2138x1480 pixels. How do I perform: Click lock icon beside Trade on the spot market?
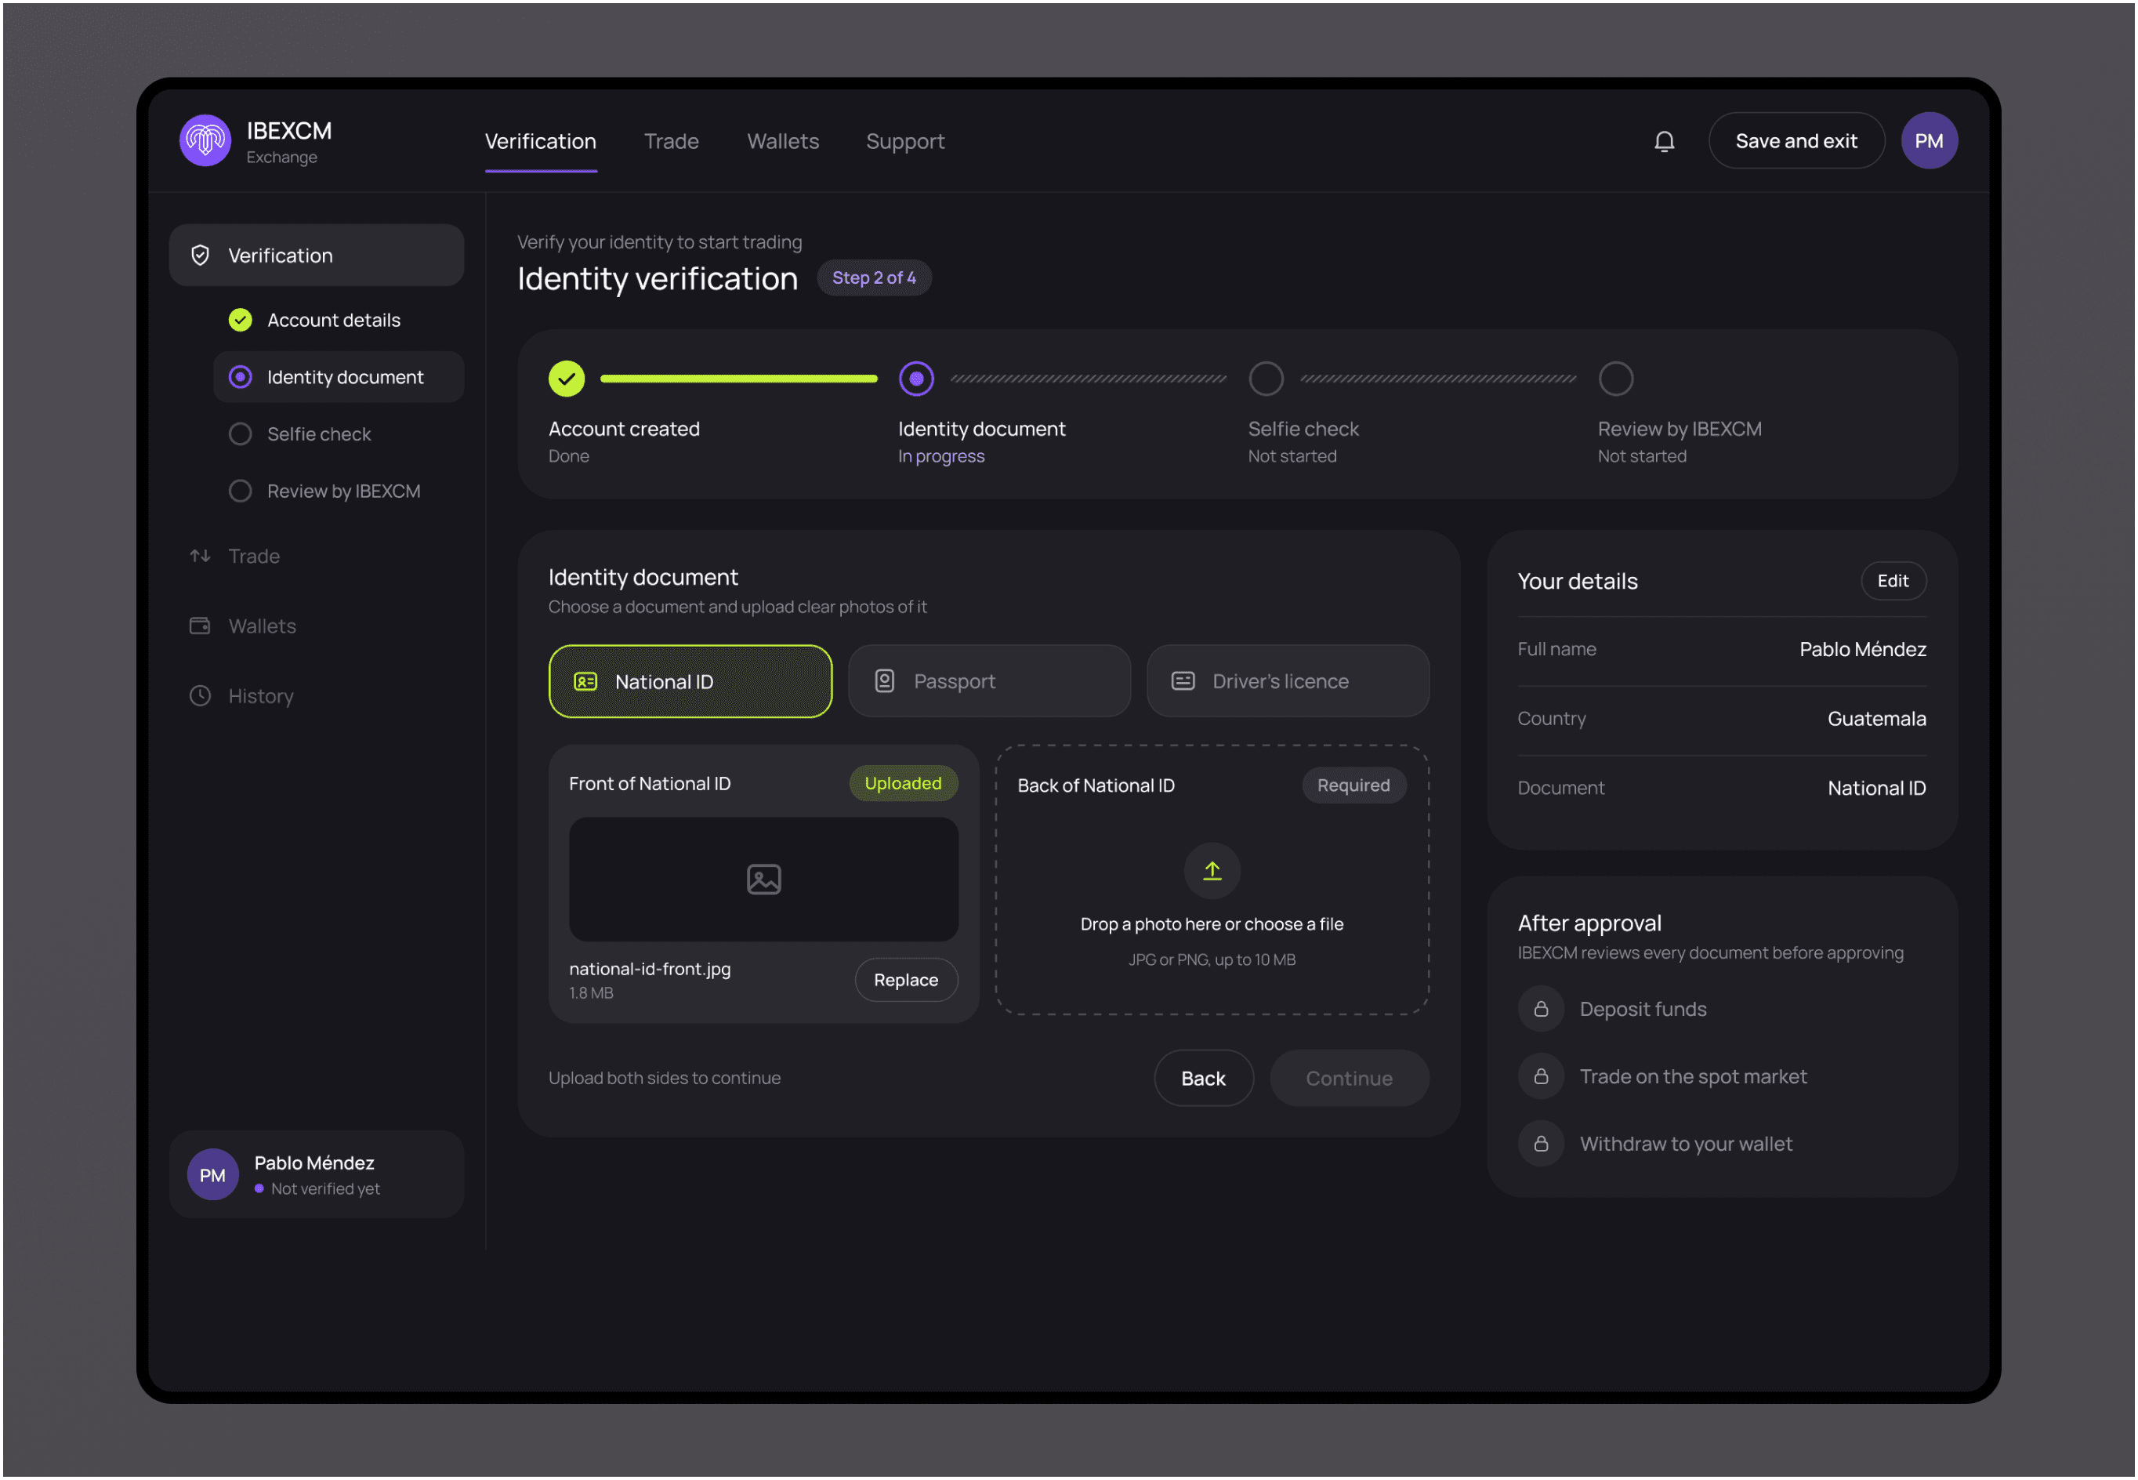[x=1541, y=1076]
